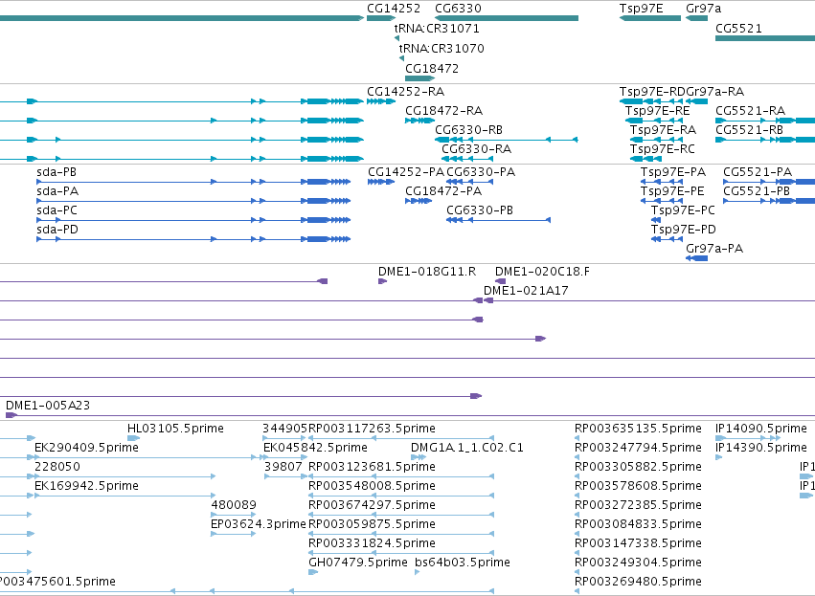Click the DME1-018G11.R clone label

[x=427, y=272]
